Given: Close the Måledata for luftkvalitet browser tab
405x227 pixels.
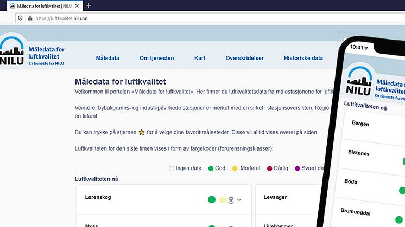Looking at the screenshot, I should 77,6.
